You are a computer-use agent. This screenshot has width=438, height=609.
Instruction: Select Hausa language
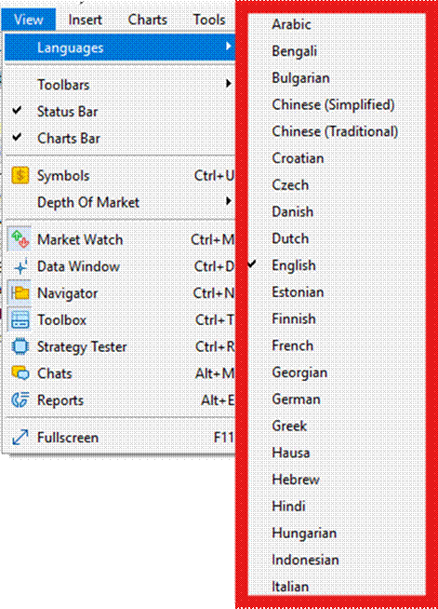[x=291, y=453]
